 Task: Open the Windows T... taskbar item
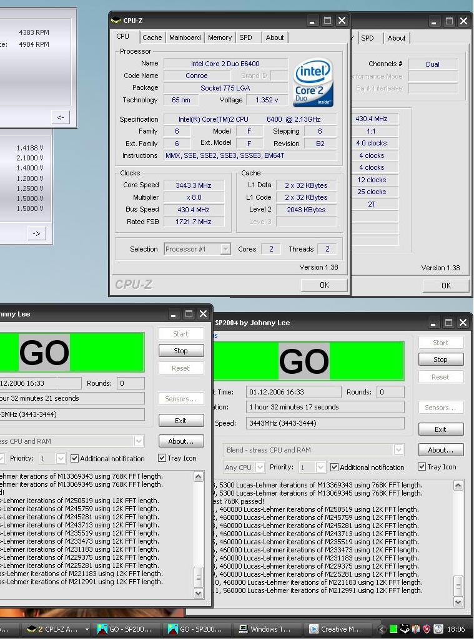(266, 629)
